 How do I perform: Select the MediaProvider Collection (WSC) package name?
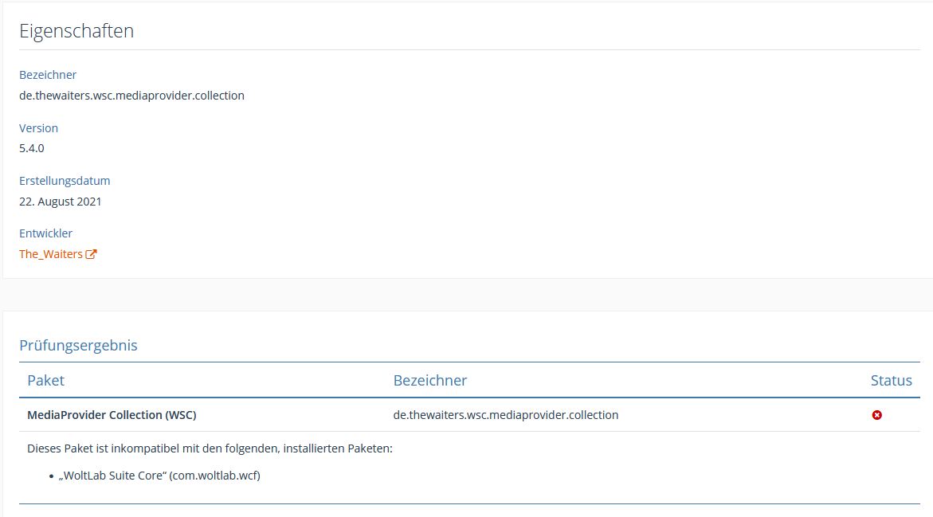pyautogui.click(x=112, y=415)
